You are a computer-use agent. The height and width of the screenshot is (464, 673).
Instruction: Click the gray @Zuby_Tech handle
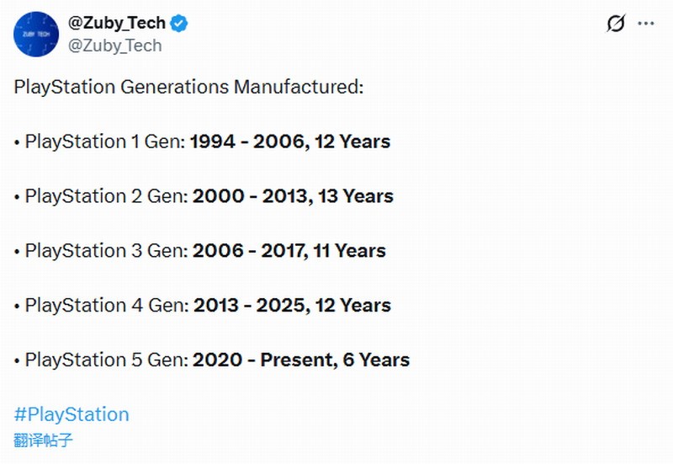click(x=114, y=45)
